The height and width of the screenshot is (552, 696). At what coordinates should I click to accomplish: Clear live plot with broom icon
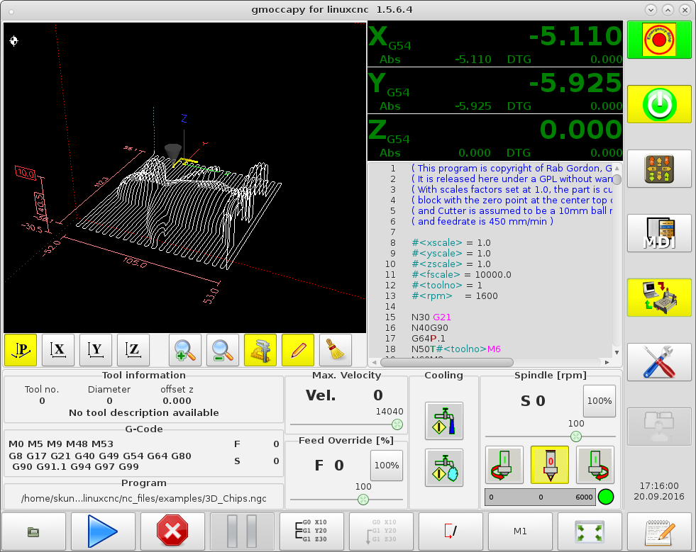click(336, 350)
